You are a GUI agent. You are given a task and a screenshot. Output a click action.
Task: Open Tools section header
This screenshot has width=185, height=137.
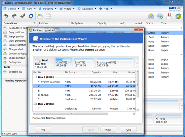(x=7, y=67)
